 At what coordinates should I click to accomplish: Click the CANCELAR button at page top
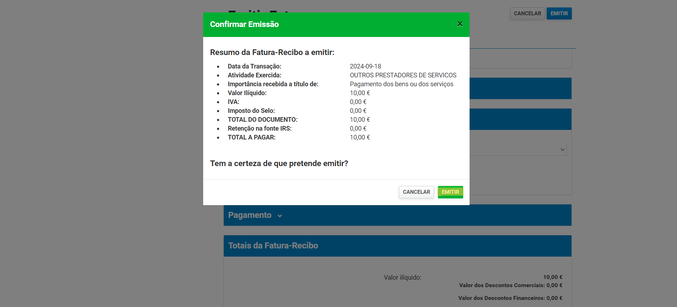(x=527, y=13)
